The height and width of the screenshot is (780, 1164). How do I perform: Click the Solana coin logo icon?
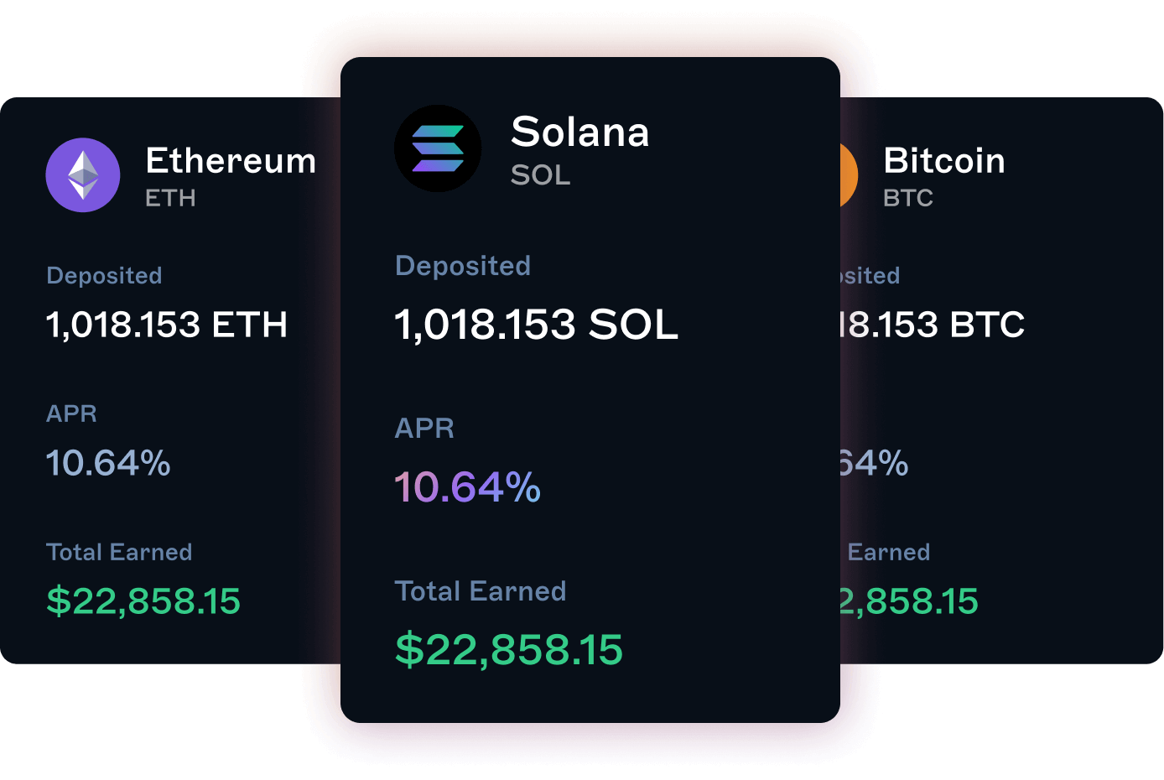[x=438, y=148]
